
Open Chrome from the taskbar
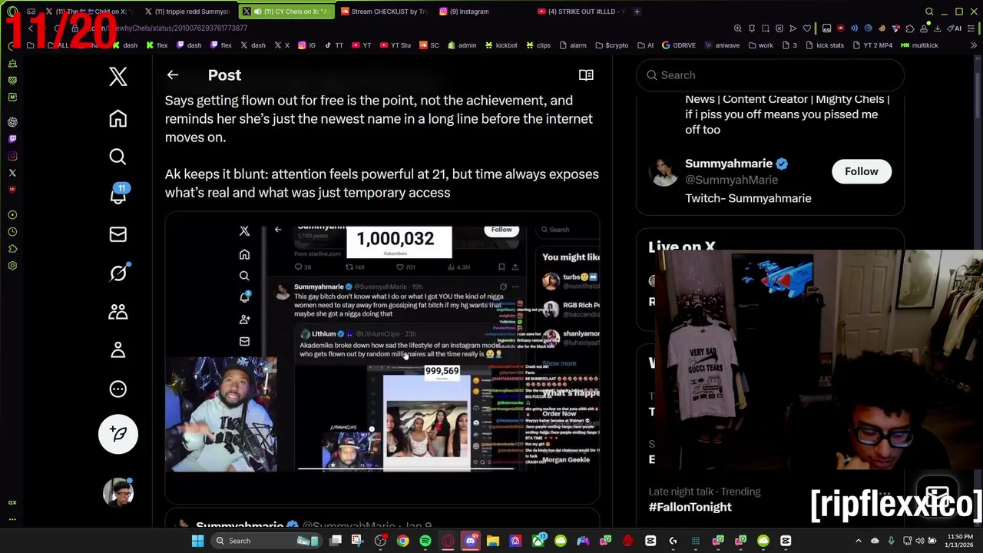click(x=402, y=541)
